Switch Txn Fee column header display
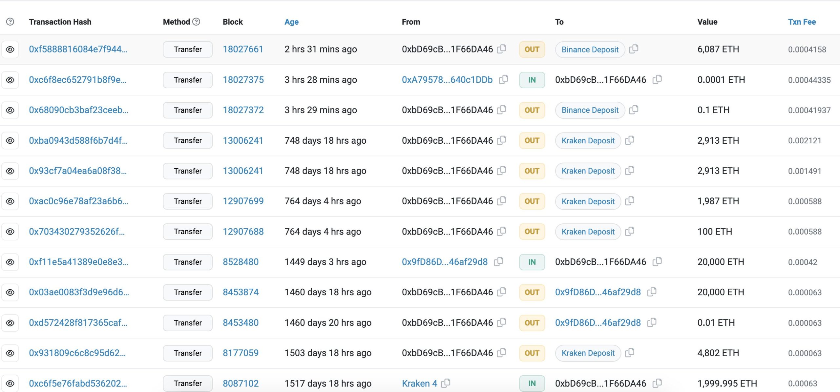 pyautogui.click(x=802, y=22)
